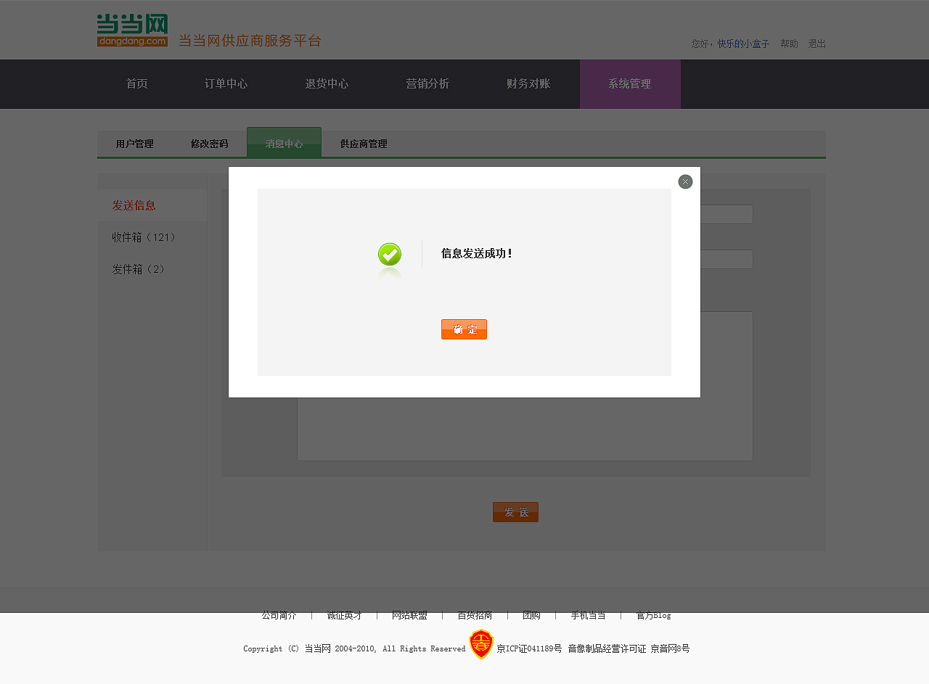
Task: Open the 官方Blog footer link
Action: (x=652, y=615)
